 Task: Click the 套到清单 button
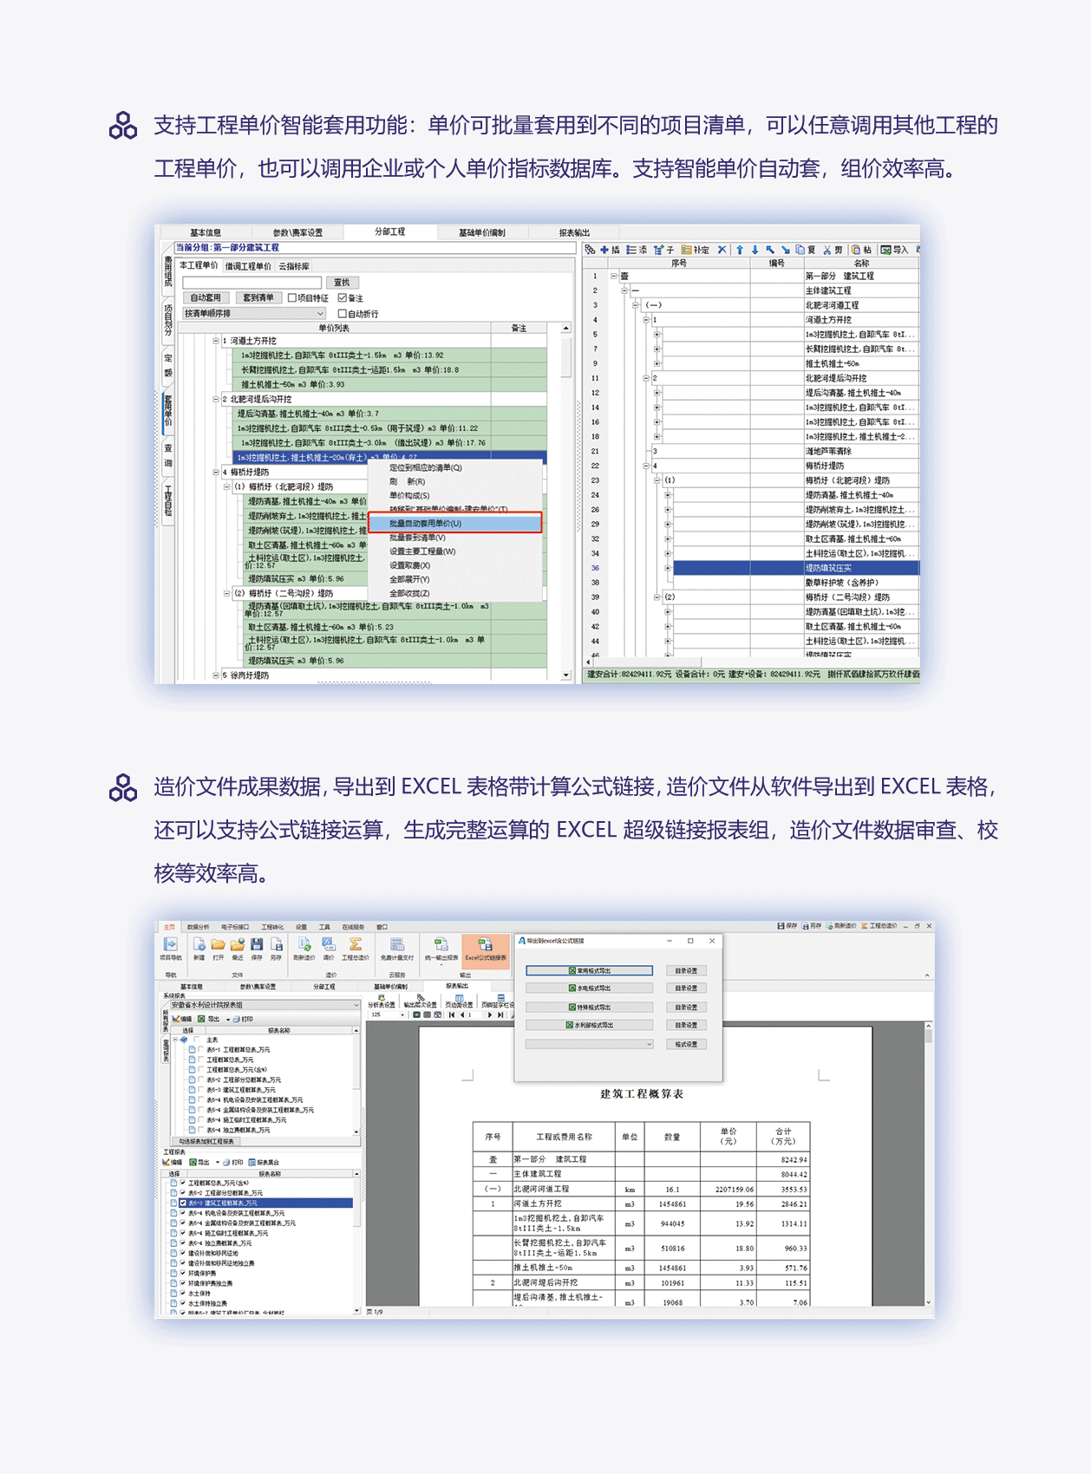point(258,297)
